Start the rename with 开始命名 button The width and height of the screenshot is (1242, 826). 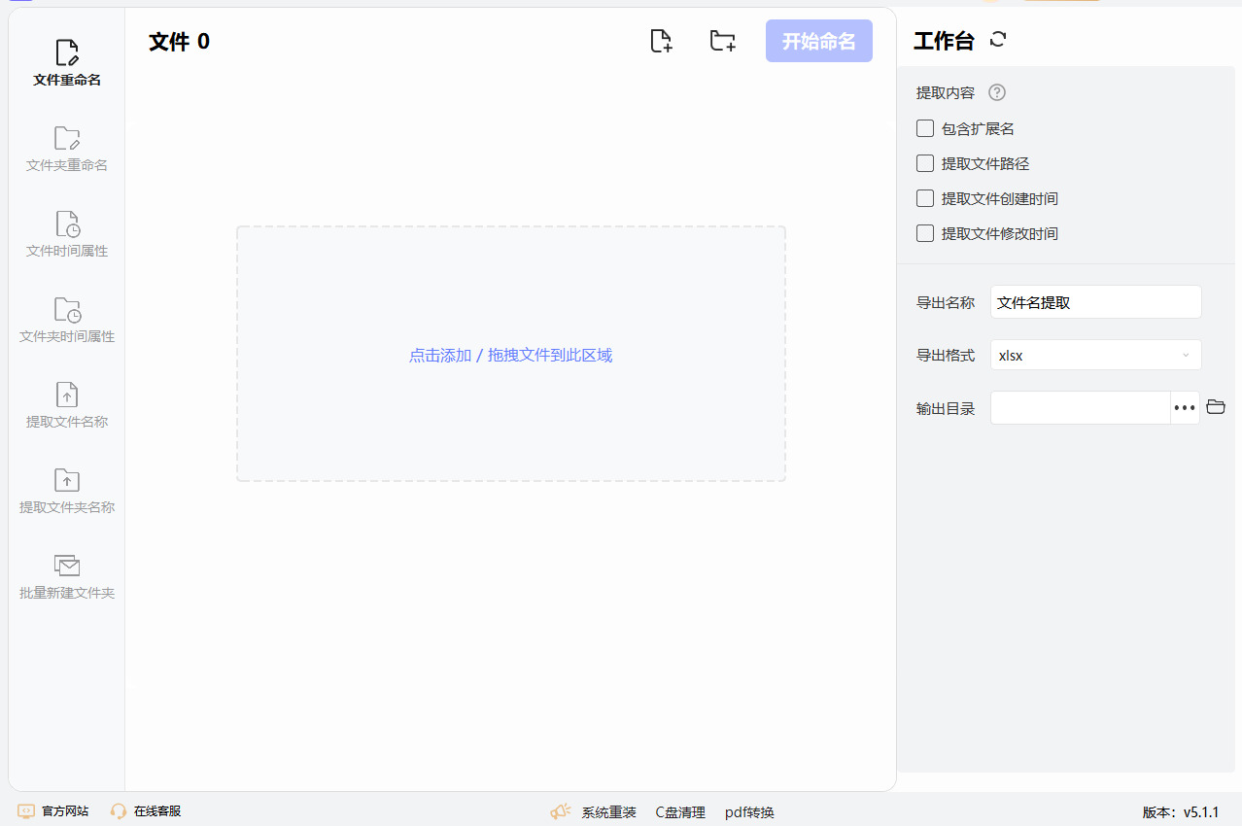tap(819, 41)
